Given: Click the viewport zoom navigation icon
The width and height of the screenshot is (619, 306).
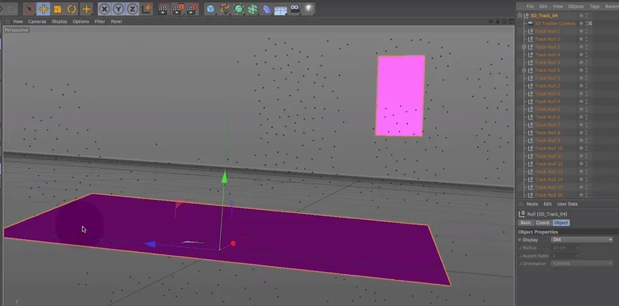Looking at the screenshot, I should point(498,21).
